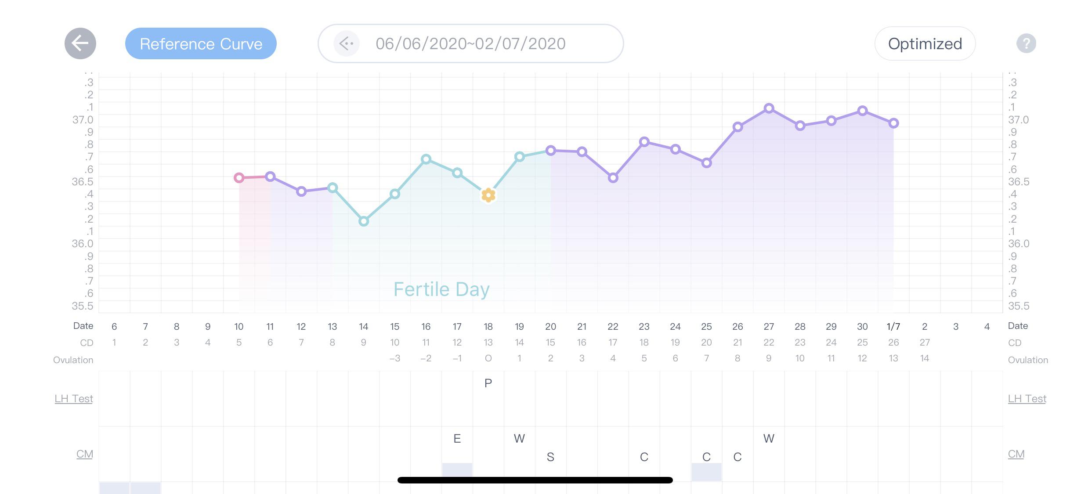This screenshot has height=494, width=1070.
Task: Click the final temperature point on July 1
Action: click(894, 123)
